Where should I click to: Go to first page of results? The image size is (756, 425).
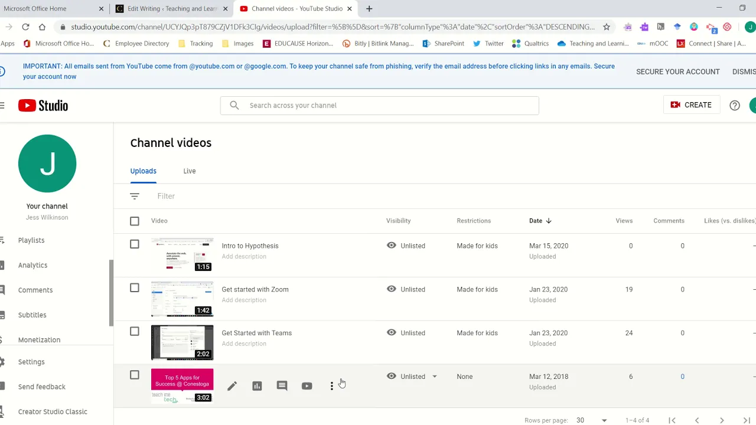click(672, 420)
